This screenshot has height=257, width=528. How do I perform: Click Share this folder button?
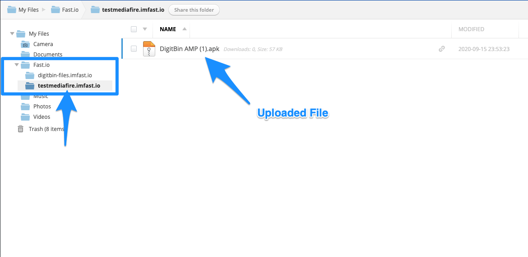[x=194, y=10]
